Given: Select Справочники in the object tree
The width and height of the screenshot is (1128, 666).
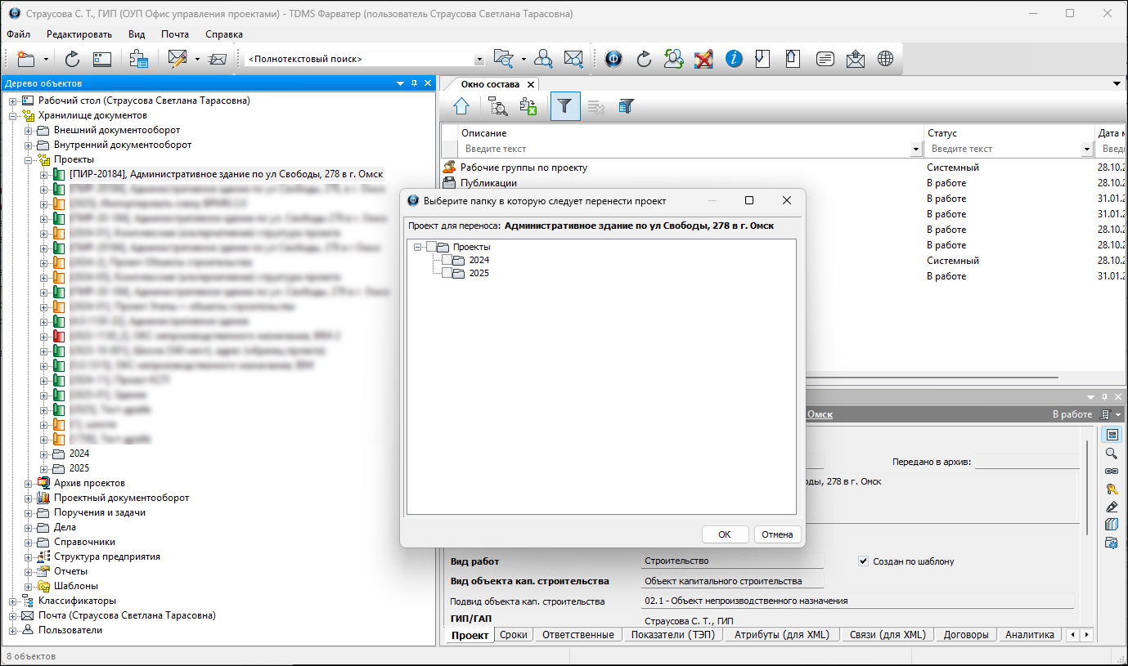Looking at the screenshot, I should click(x=84, y=542).
